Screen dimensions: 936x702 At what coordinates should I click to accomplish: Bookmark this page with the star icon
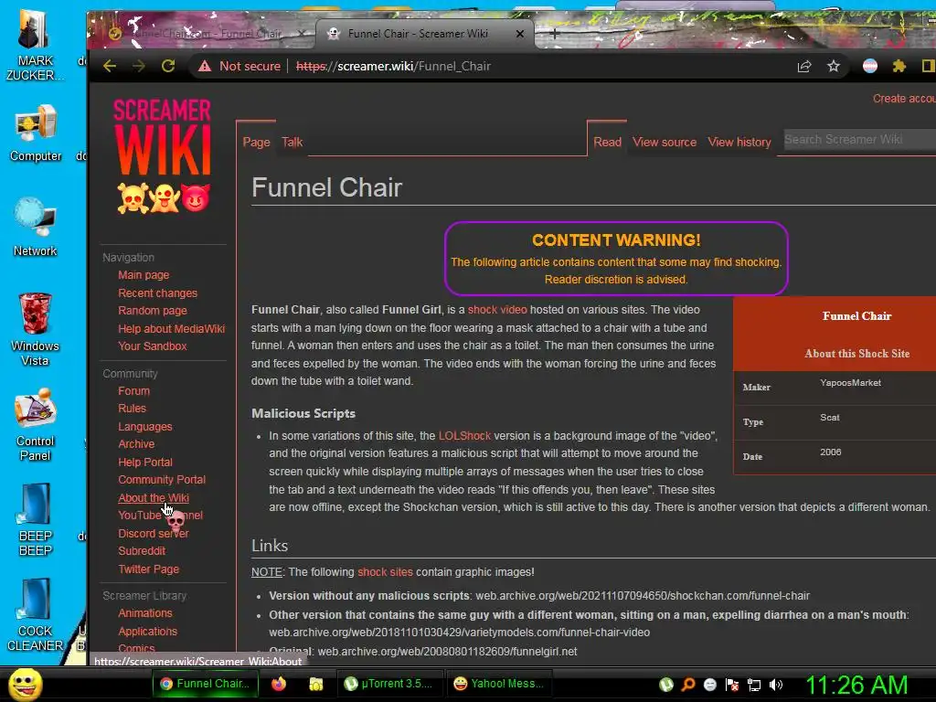pyautogui.click(x=834, y=66)
